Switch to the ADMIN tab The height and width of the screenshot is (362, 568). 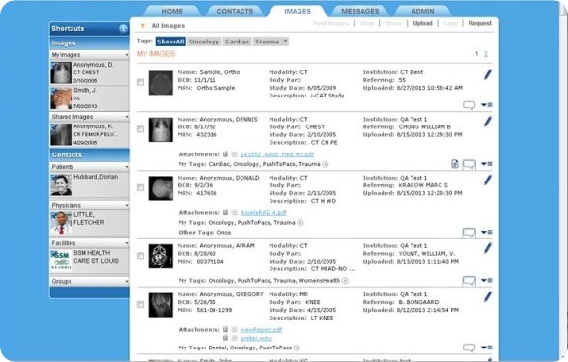tap(422, 12)
